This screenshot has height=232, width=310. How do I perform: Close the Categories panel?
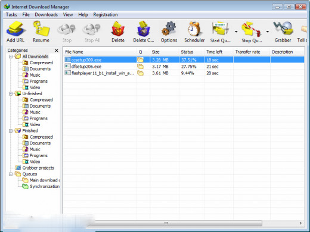(57, 51)
